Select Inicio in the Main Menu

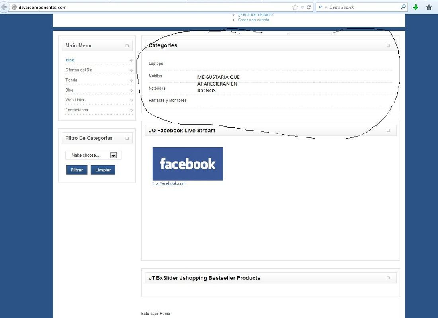(70, 60)
